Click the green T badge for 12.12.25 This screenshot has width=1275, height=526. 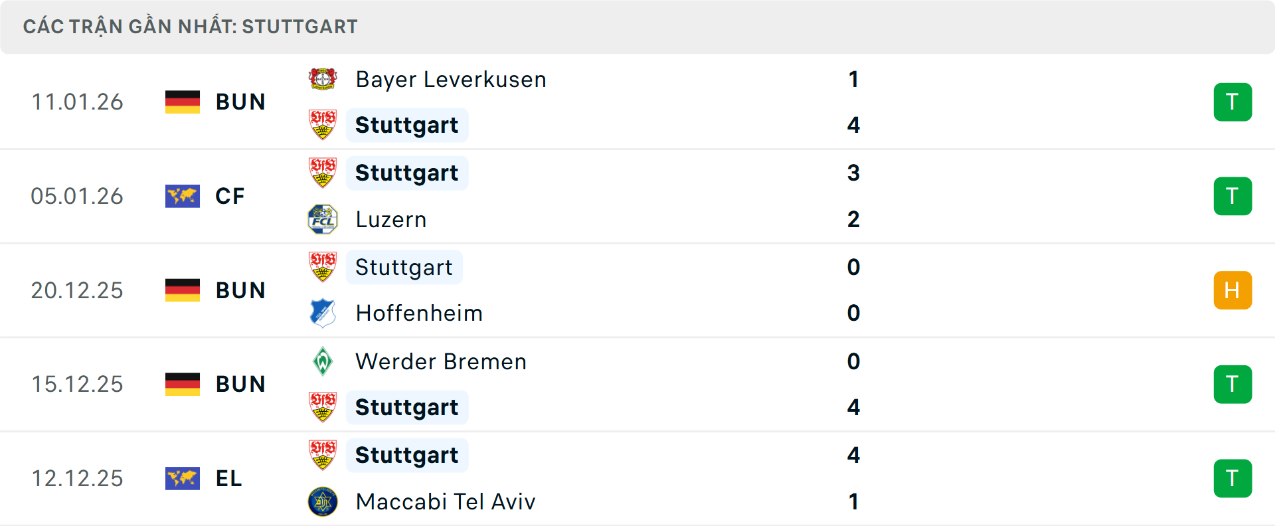[1232, 478]
